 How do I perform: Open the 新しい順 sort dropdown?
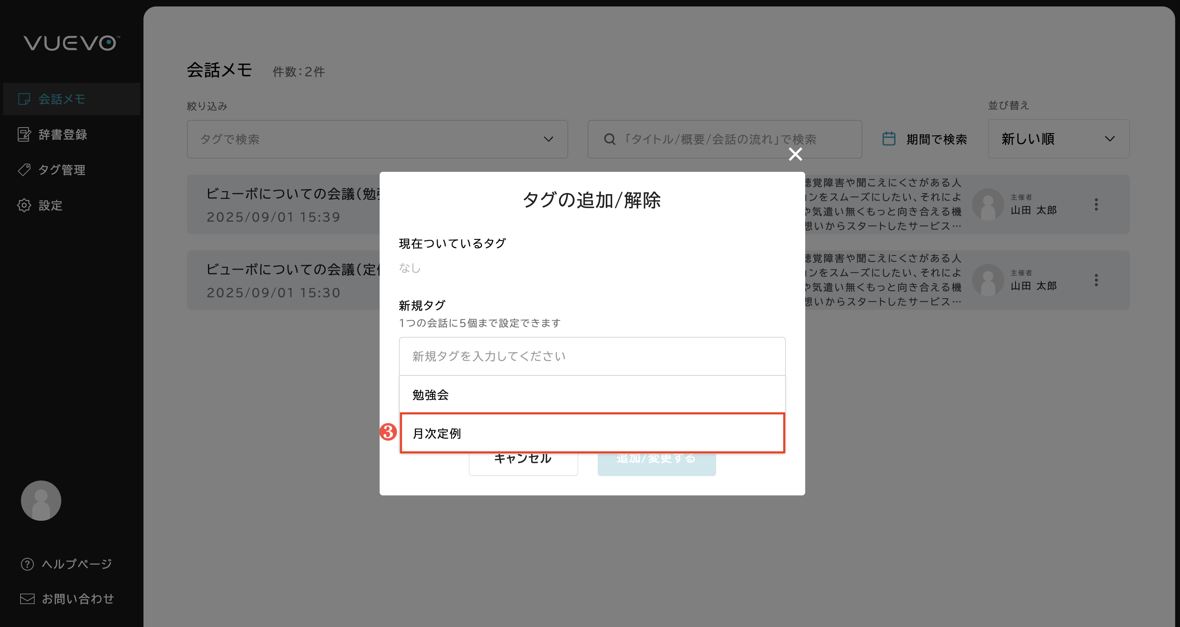pyautogui.click(x=1058, y=139)
